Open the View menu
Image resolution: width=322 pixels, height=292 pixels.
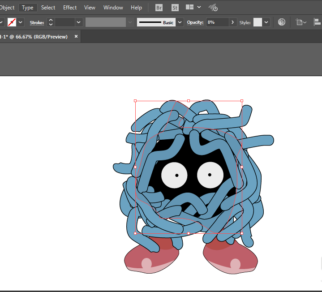90,8
